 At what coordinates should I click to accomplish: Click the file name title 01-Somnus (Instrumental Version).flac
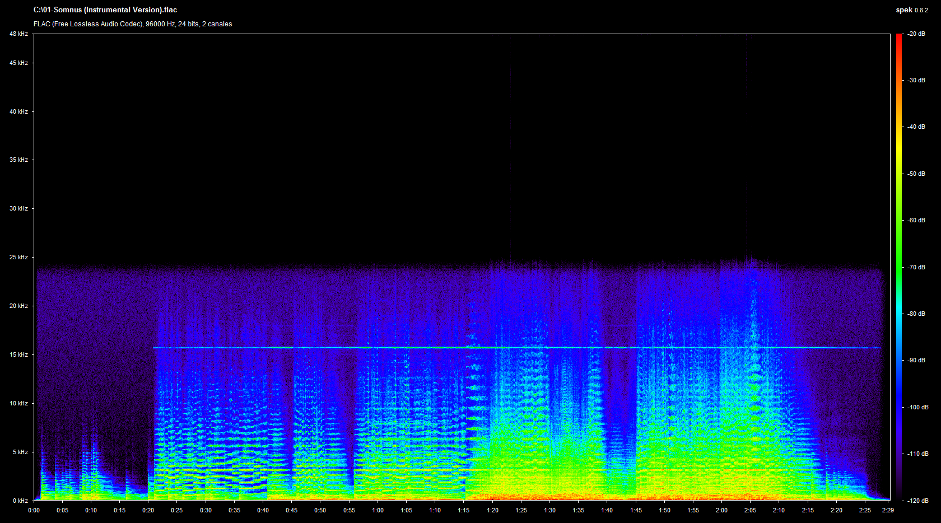coord(105,10)
